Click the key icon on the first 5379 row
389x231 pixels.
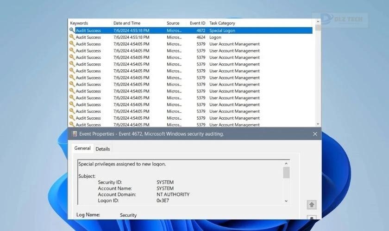(x=72, y=44)
